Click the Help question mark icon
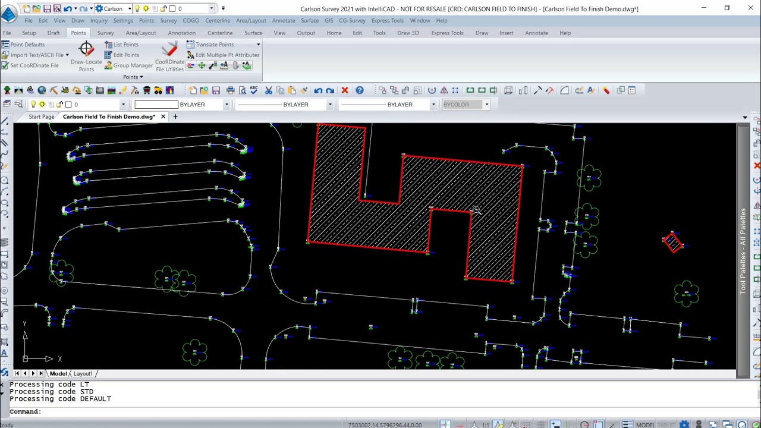The width and height of the screenshot is (761, 428). coord(360,90)
